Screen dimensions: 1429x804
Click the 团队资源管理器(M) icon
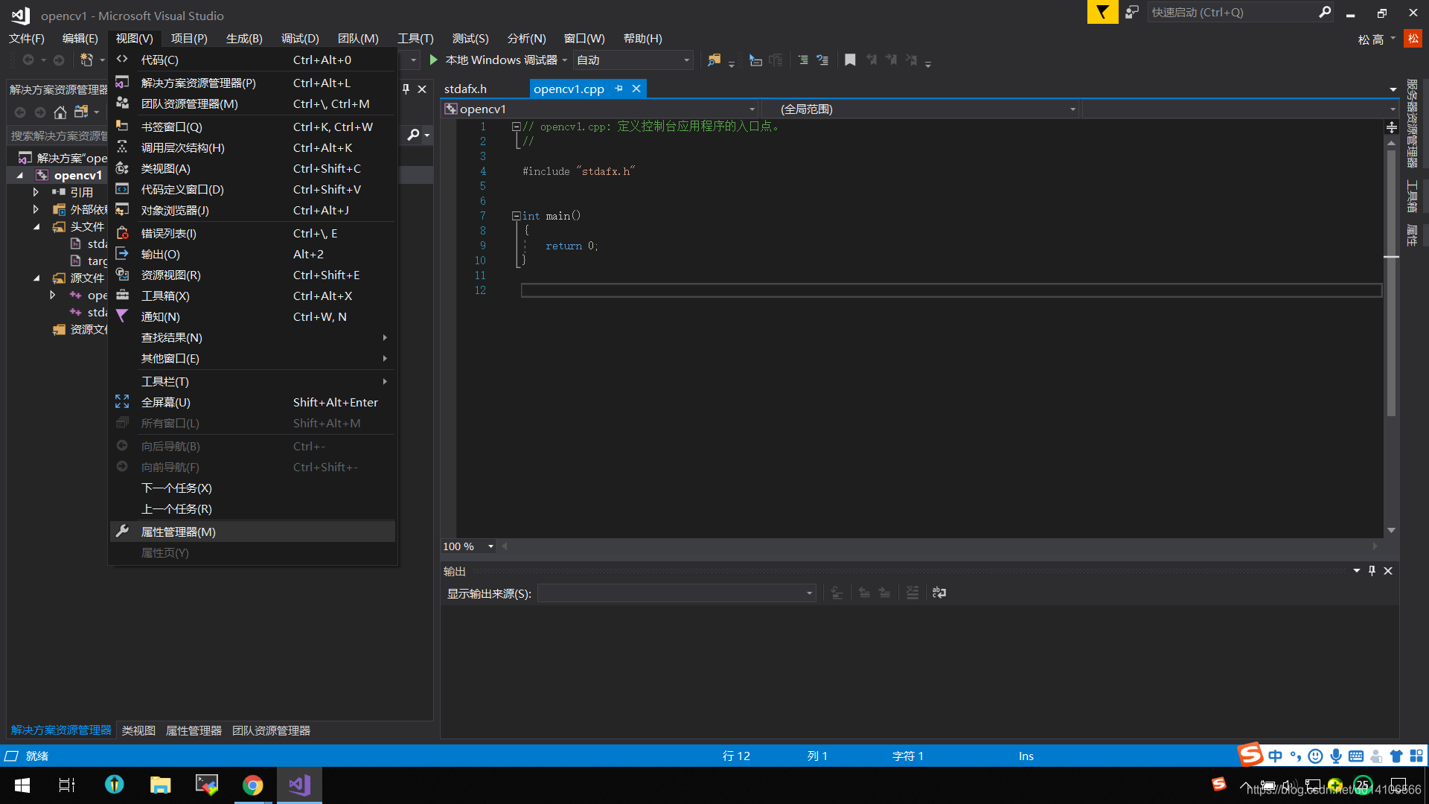point(122,103)
